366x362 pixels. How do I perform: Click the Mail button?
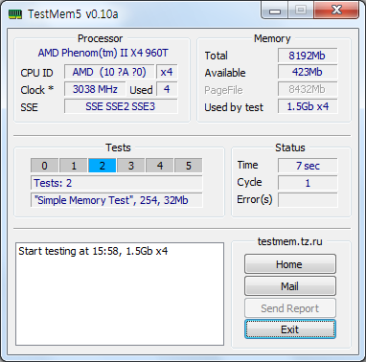[x=290, y=286]
